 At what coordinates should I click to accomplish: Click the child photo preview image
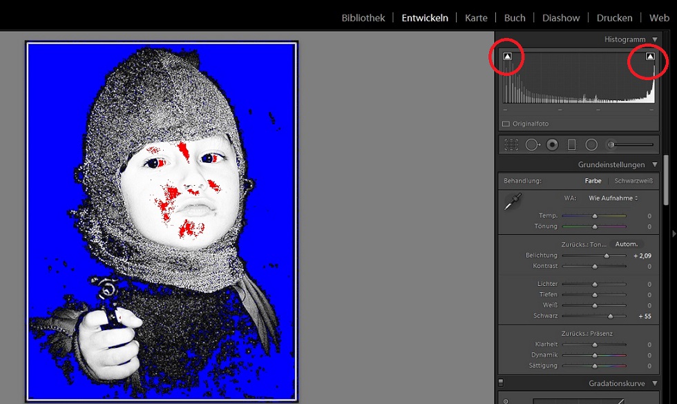tap(162, 221)
